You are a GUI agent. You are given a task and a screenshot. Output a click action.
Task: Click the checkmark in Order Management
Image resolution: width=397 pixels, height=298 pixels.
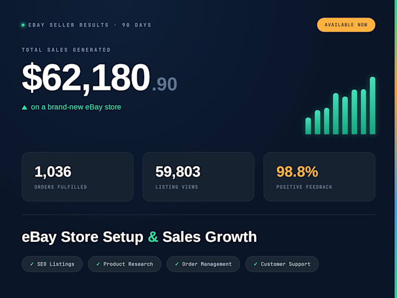click(177, 264)
